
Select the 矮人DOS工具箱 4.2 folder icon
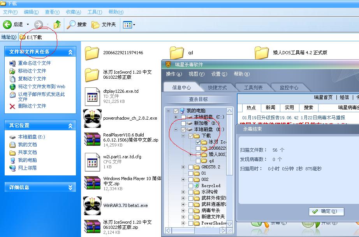pyautogui.click(x=262, y=53)
